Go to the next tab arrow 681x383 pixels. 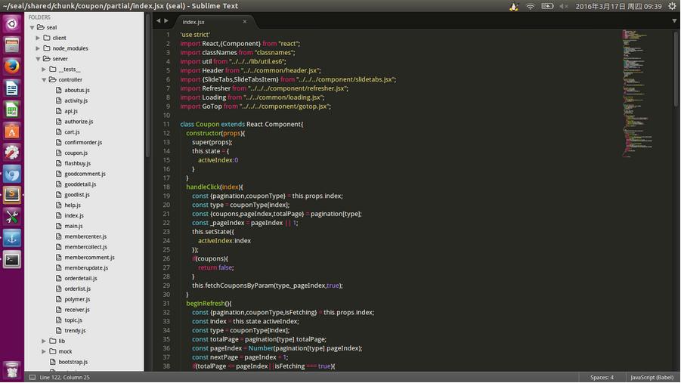pyautogui.click(x=167, y=21)
